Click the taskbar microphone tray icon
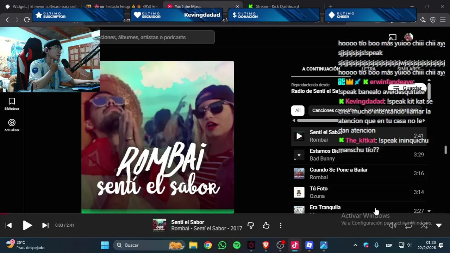 (376, 245)
